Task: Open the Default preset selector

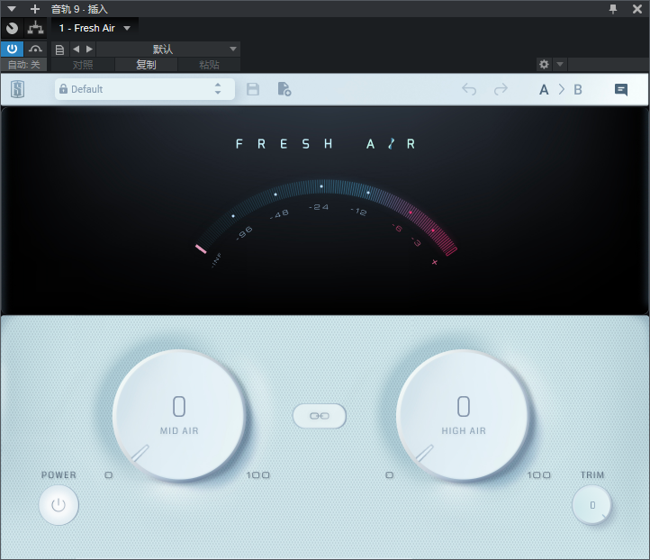Action: coord(145,89)
